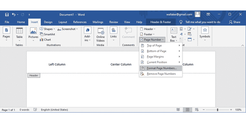Image resolution: width=246 pixels, height=123 pixels.
Task: Insert a Chart
Action: pos(45,40)
